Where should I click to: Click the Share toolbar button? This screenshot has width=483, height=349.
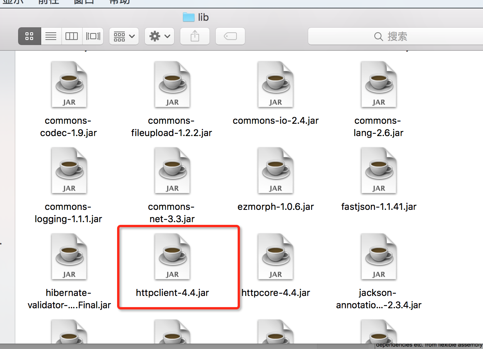coord(195,37)
